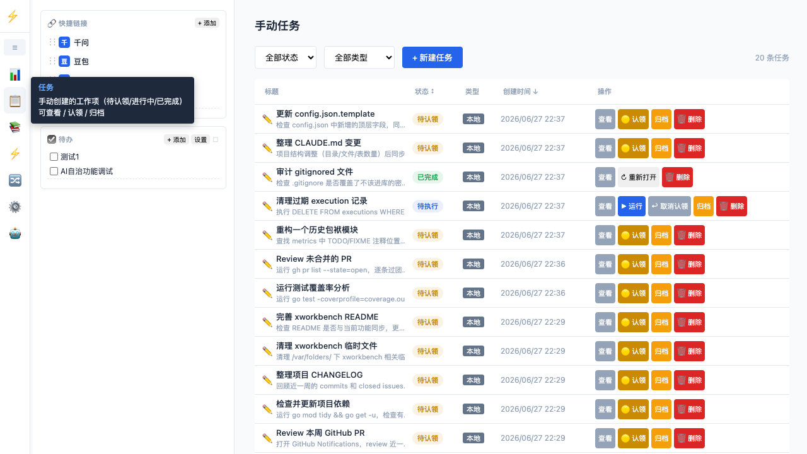807x454 pixels.
Task: Click 重新打开 for 审计 gitignored 文件
Action: (x=638, y=177)
